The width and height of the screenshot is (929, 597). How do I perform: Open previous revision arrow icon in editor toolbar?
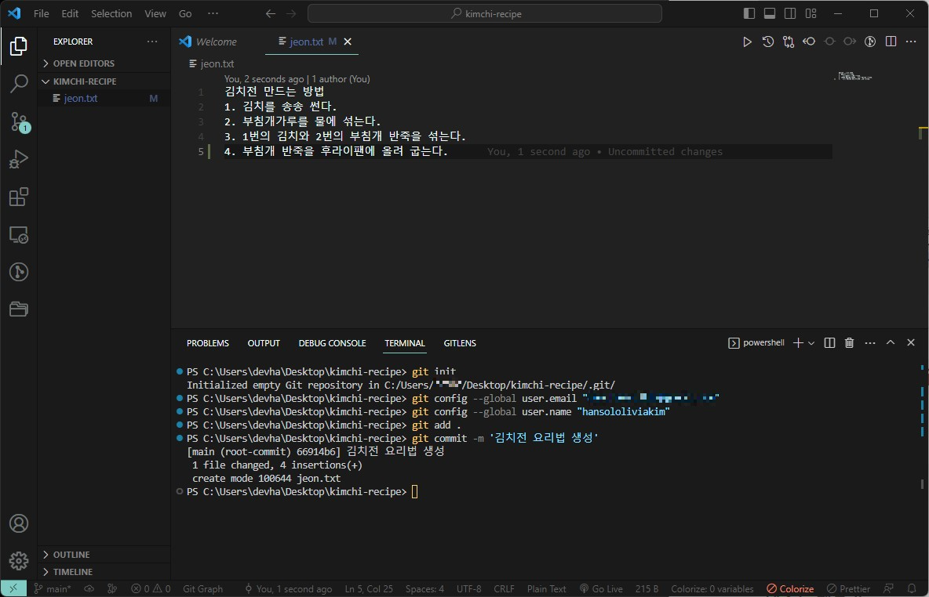coord(809,42)
